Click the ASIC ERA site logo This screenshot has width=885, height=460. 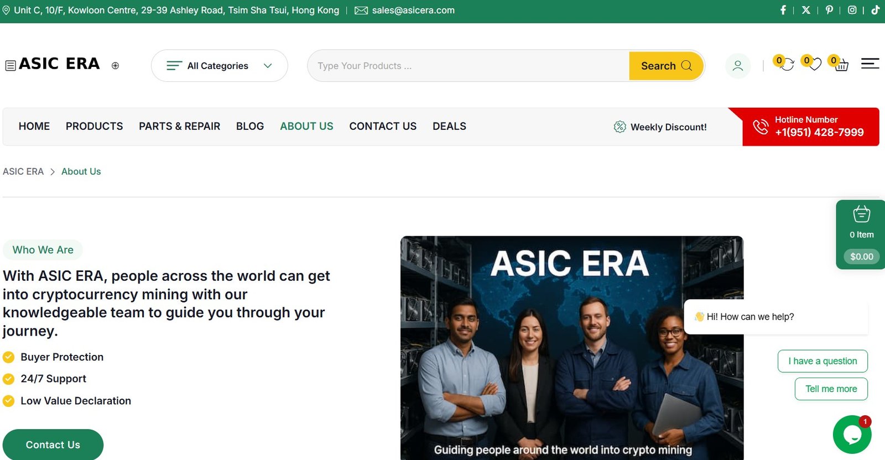(59, 64)
